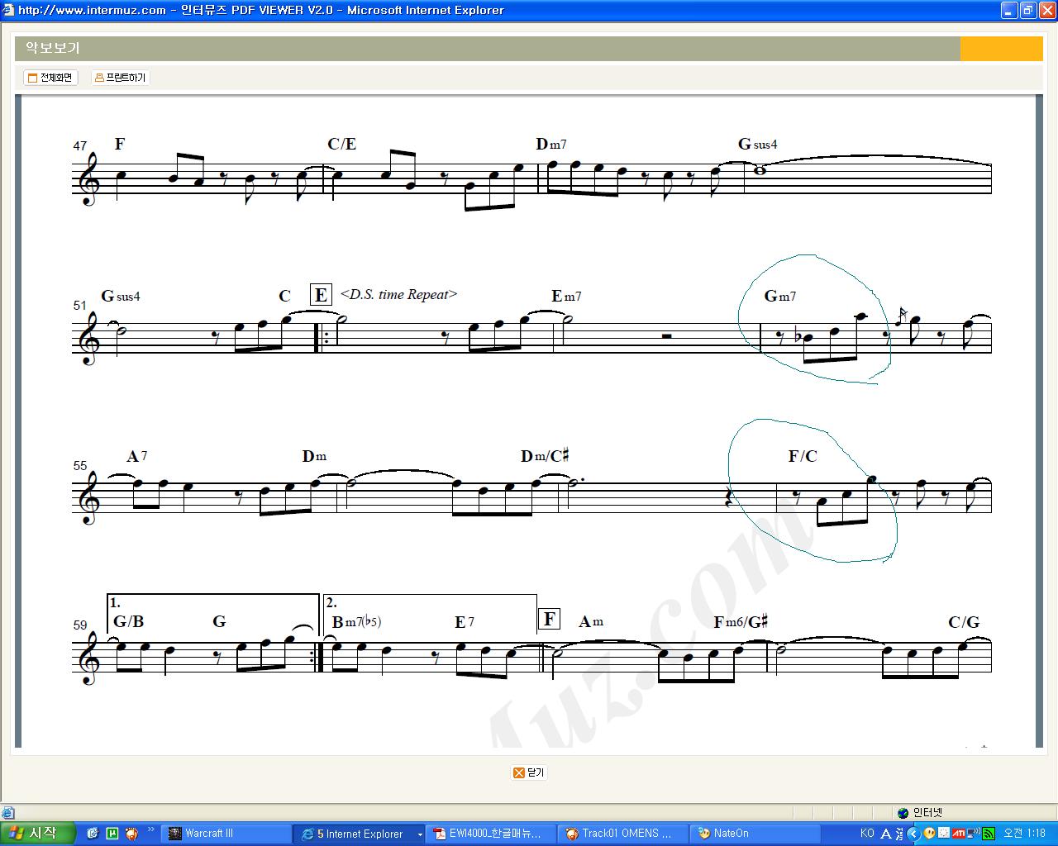Screen dimensions: 1058x846
Task: Click the 전체화면 fullscreen button
Action: 50,78
